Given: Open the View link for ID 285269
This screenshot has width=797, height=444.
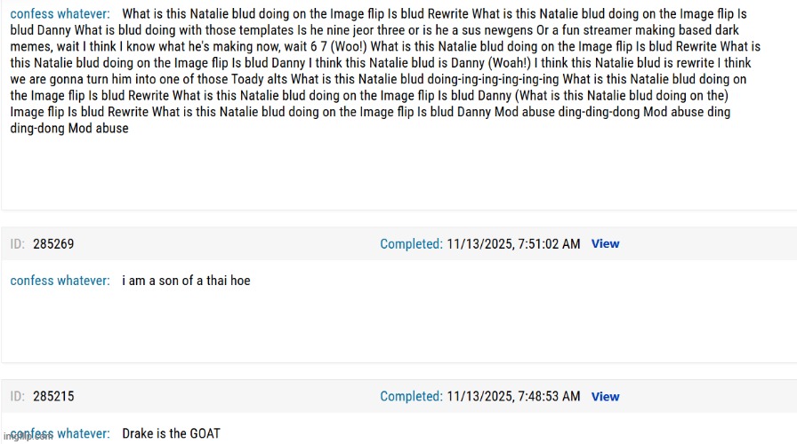Looking at the screenshot, I should [605, 243].
